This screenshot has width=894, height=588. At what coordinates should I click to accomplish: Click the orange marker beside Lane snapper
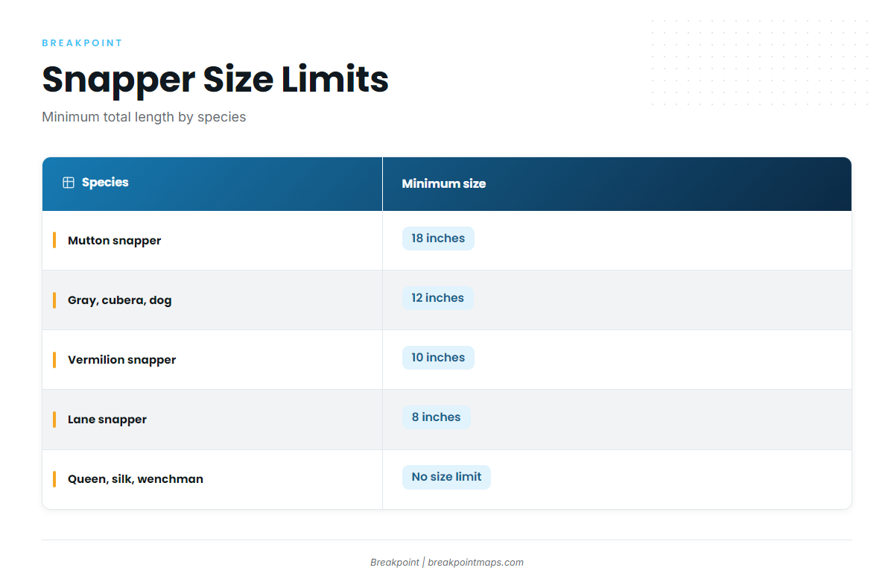[x=54, y=419]
